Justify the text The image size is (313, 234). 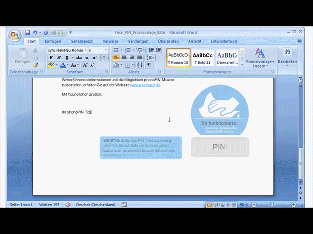tap(140, 58)
